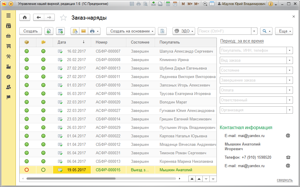
Task: Click the calendar-with-plus toolbar icon
Action: click(60, 31)
